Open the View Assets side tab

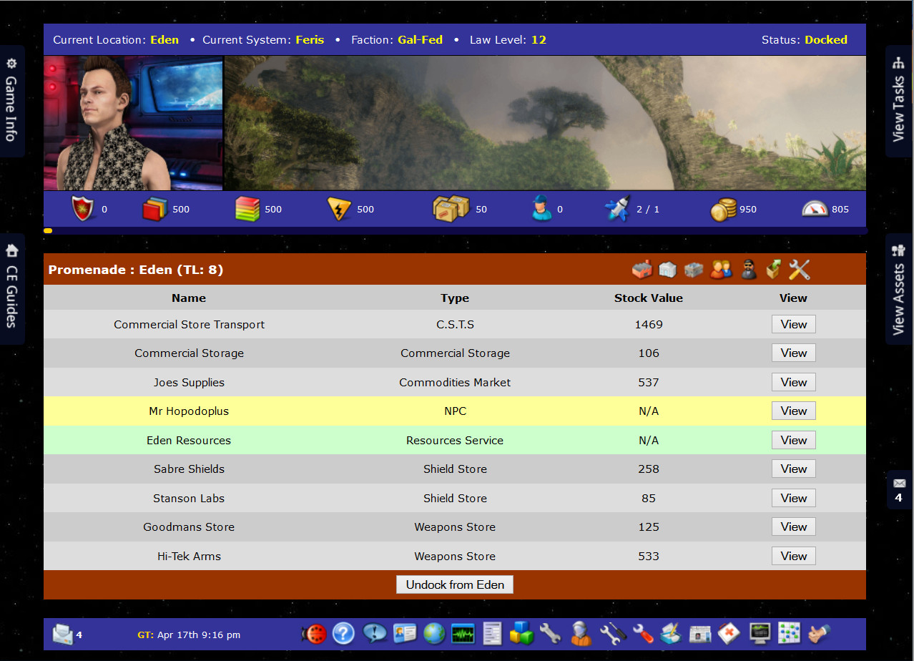click(x=899, y=288)
